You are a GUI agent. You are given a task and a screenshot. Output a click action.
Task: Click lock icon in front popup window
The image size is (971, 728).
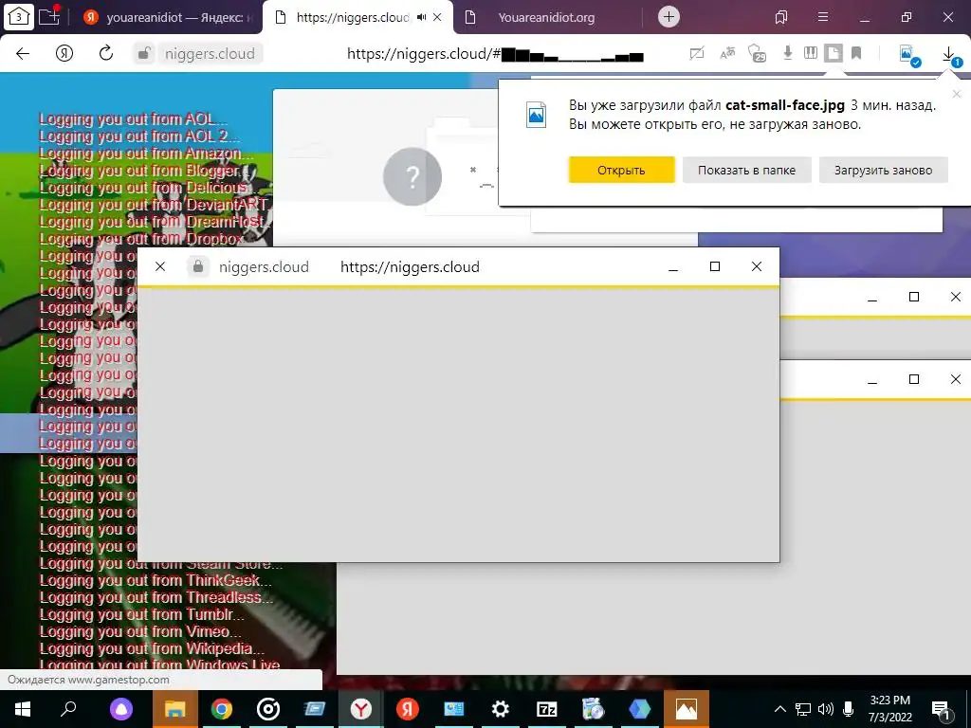(198, 266)
